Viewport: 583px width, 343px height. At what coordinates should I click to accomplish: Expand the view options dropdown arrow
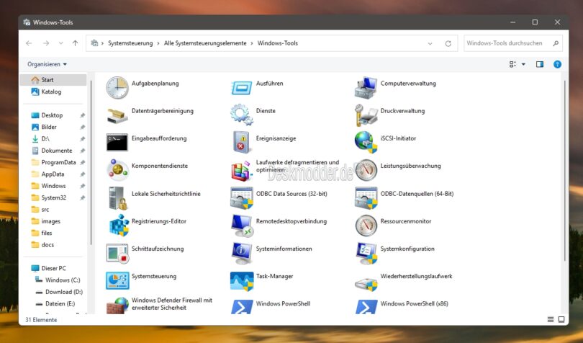(523, 64)
